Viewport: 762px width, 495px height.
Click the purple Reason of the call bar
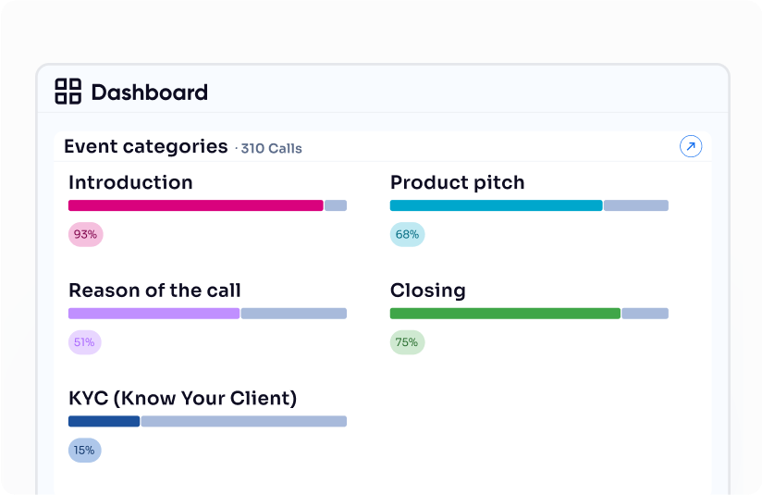click(154, 314)
